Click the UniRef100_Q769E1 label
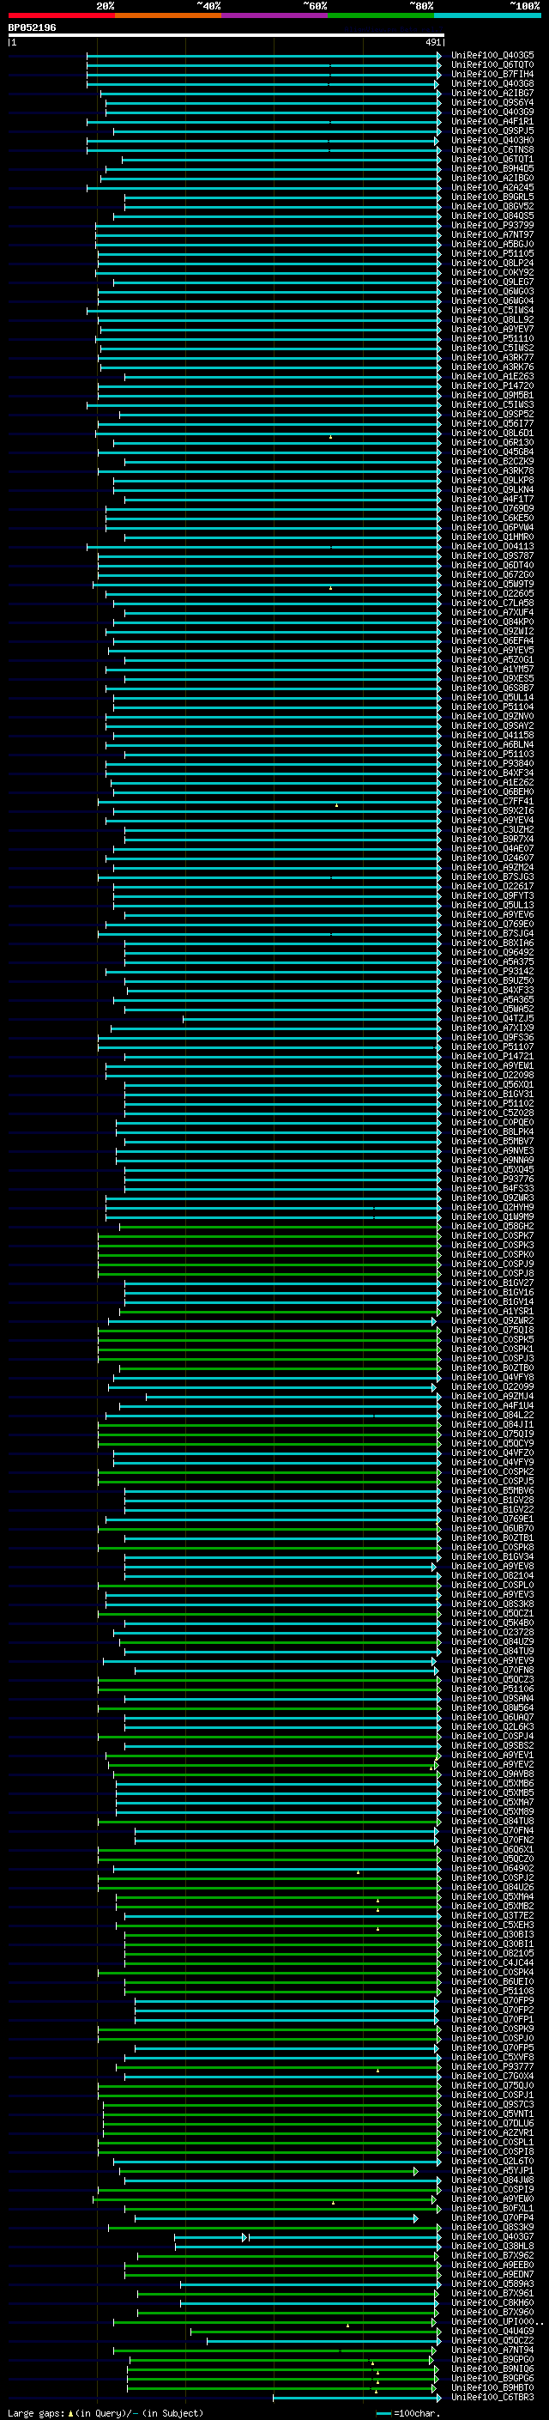 pyautogui.click(x=492, y=1519)
